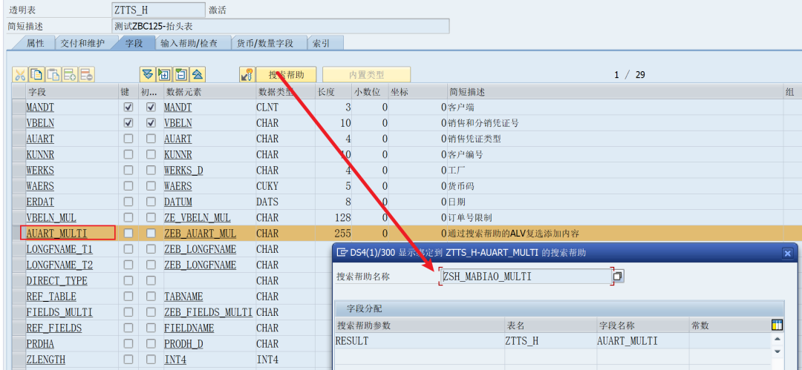Open the WERKS_D data element link

pos(183,171)
